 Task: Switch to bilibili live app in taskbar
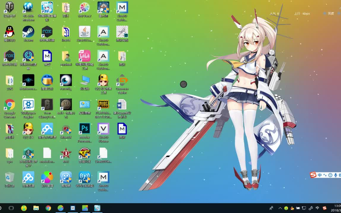[x=97, y=208]
